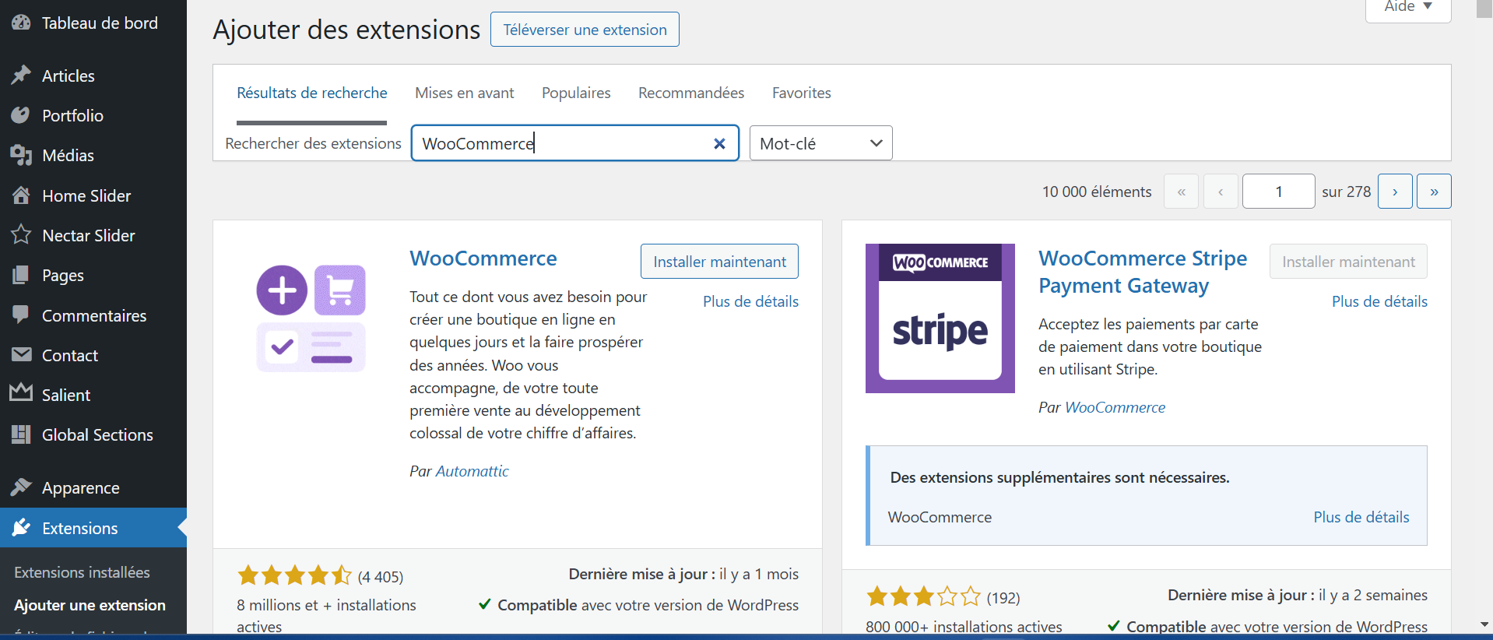This screenshot has width=1493, height=640.
Task: Click the Home Slider house icon
Action: coord(21,195)
